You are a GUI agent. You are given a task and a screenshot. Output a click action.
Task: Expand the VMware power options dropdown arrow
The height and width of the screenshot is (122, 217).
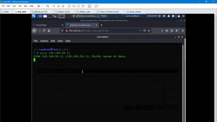(x=42, y=6)
